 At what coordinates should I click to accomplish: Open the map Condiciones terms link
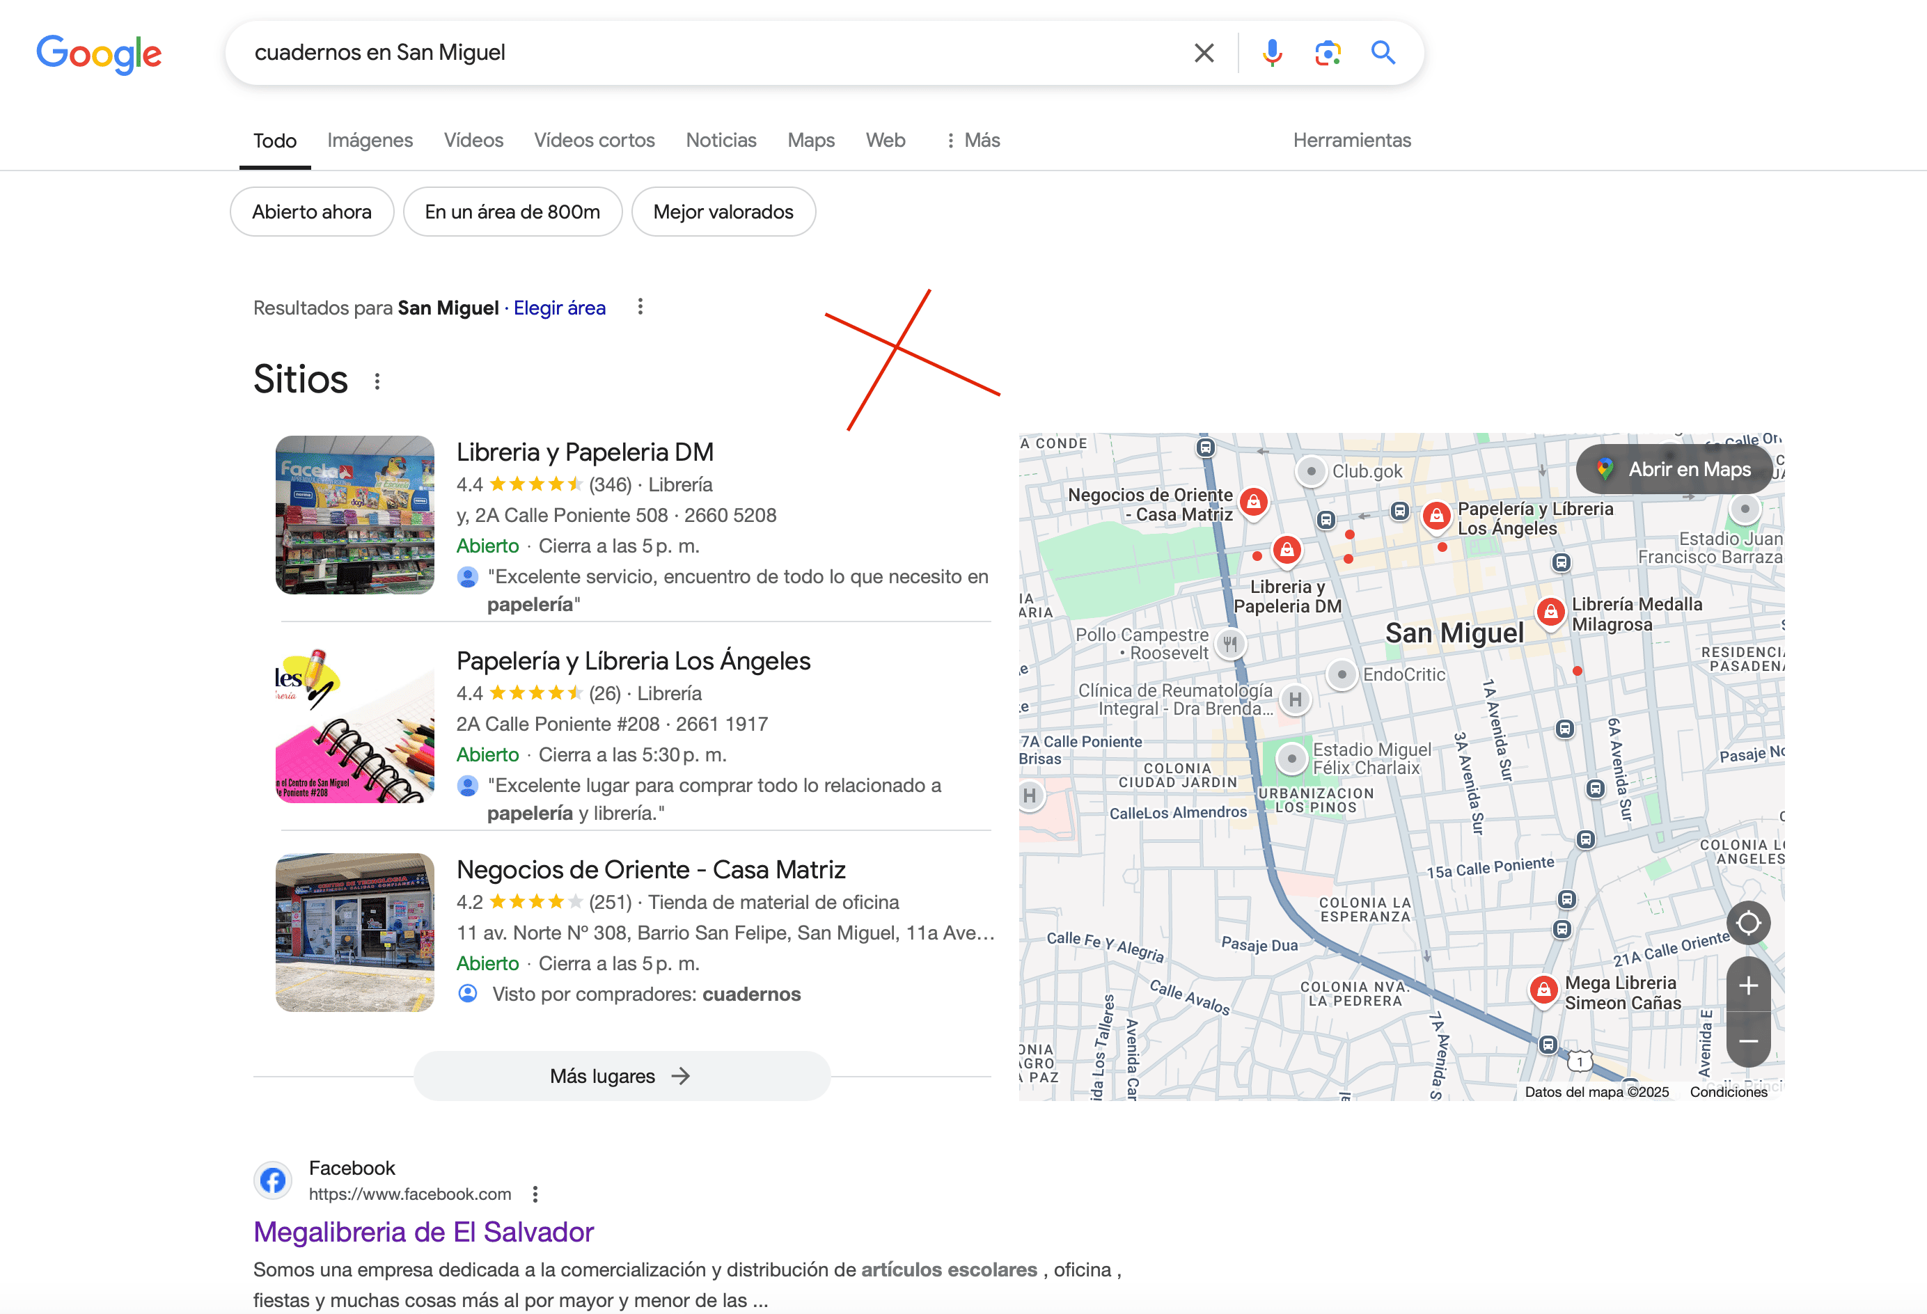[1729, 1092]
